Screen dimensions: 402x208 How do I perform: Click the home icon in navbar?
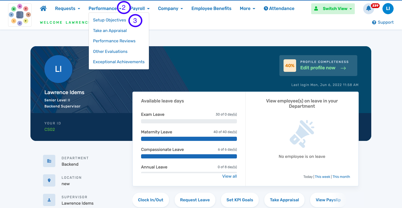click(x=43, y=8)
